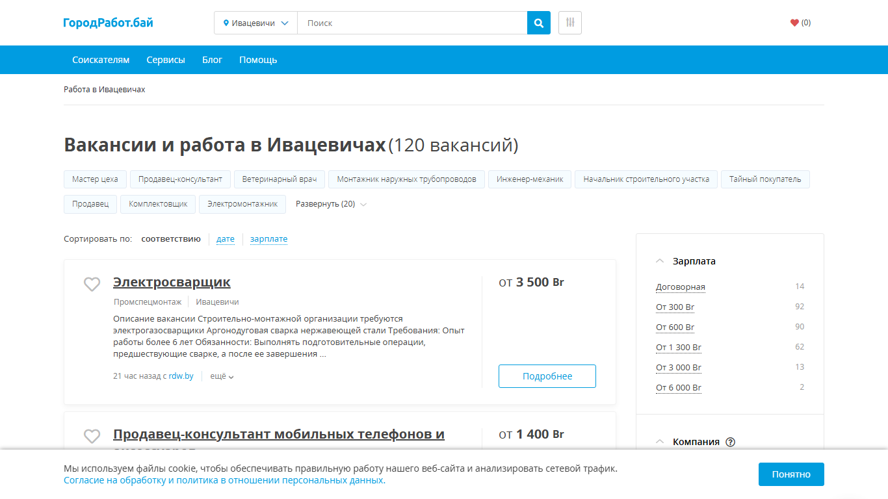The height and width of the screenshot is (499, 888).
Task: Open the Продавец-консультант мобильных телефонов vacancy title
Action: tap(279, 434)
